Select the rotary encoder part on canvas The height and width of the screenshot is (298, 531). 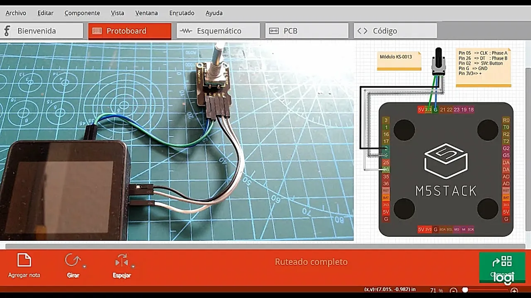(438, 62)
